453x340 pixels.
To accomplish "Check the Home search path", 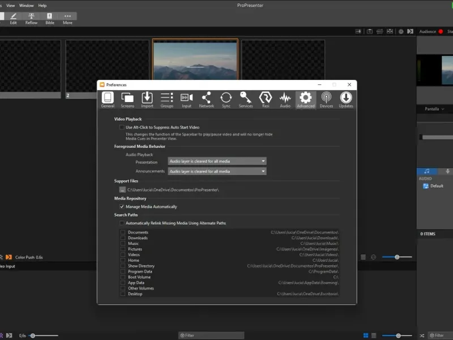I will pos(123,260).
